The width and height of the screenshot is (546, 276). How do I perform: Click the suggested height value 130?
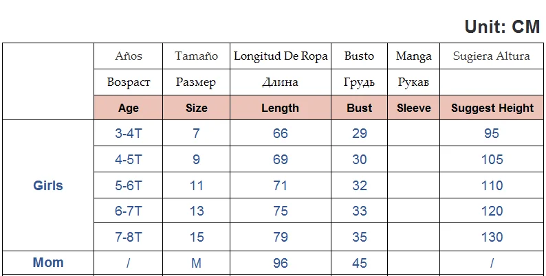tap(492, 237)
